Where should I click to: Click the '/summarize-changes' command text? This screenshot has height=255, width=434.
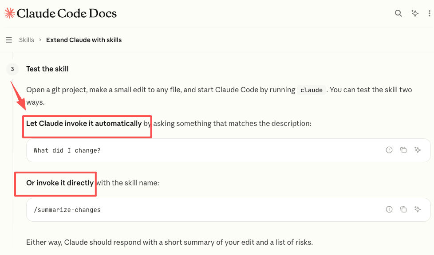coord(67,210)
